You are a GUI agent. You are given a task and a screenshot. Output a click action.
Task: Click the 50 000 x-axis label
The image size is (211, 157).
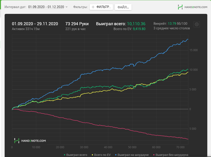[132, 147]
